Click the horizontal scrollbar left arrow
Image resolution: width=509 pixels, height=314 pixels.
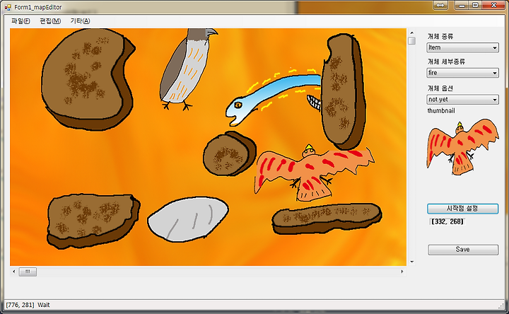tap(13, 272)
